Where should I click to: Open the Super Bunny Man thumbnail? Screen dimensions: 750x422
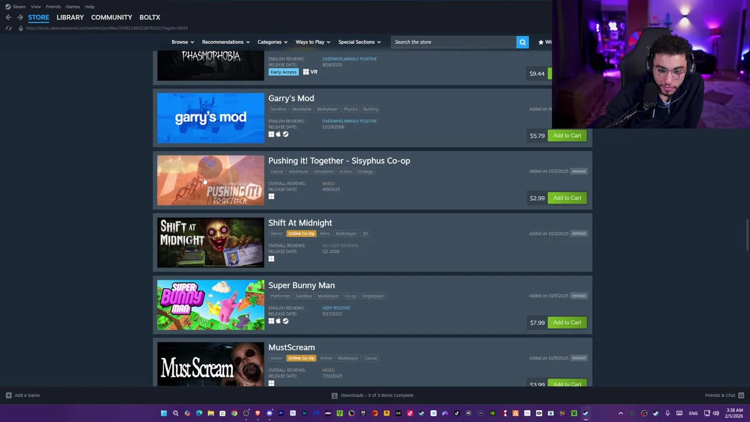(x=210, y=305)
